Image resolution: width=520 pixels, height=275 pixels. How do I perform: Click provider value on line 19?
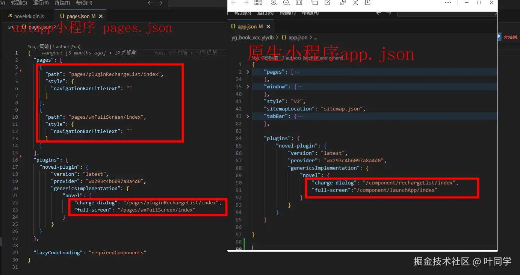tap(115, 181)
